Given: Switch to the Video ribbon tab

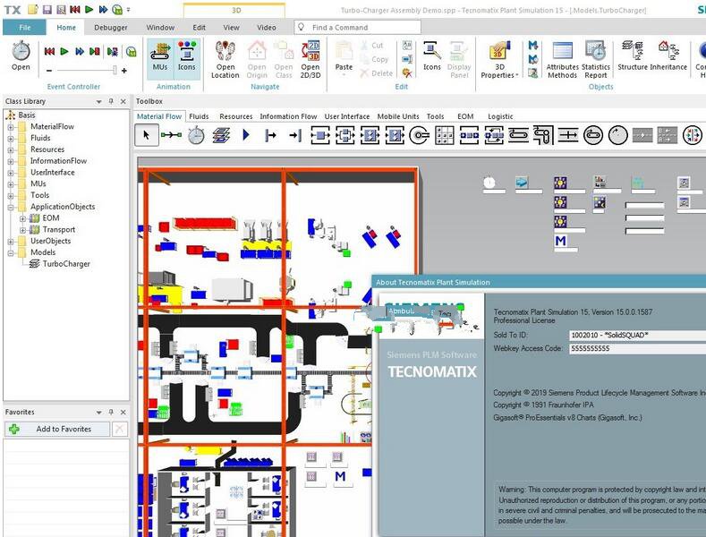Looking at the screenshot, I should click(x=267, y=28).
